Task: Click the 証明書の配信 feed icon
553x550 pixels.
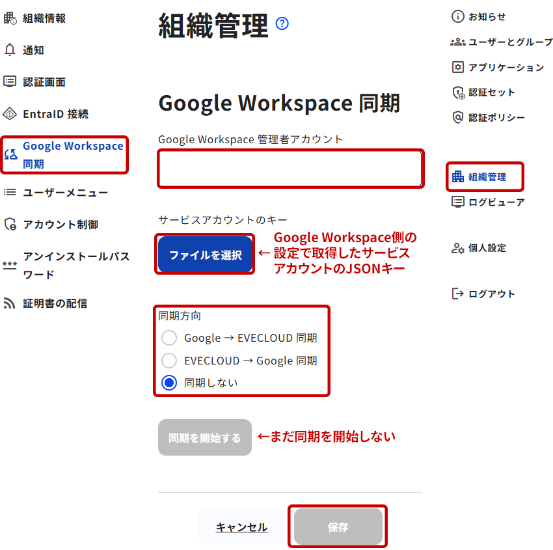Action: [x=10, y=303]
